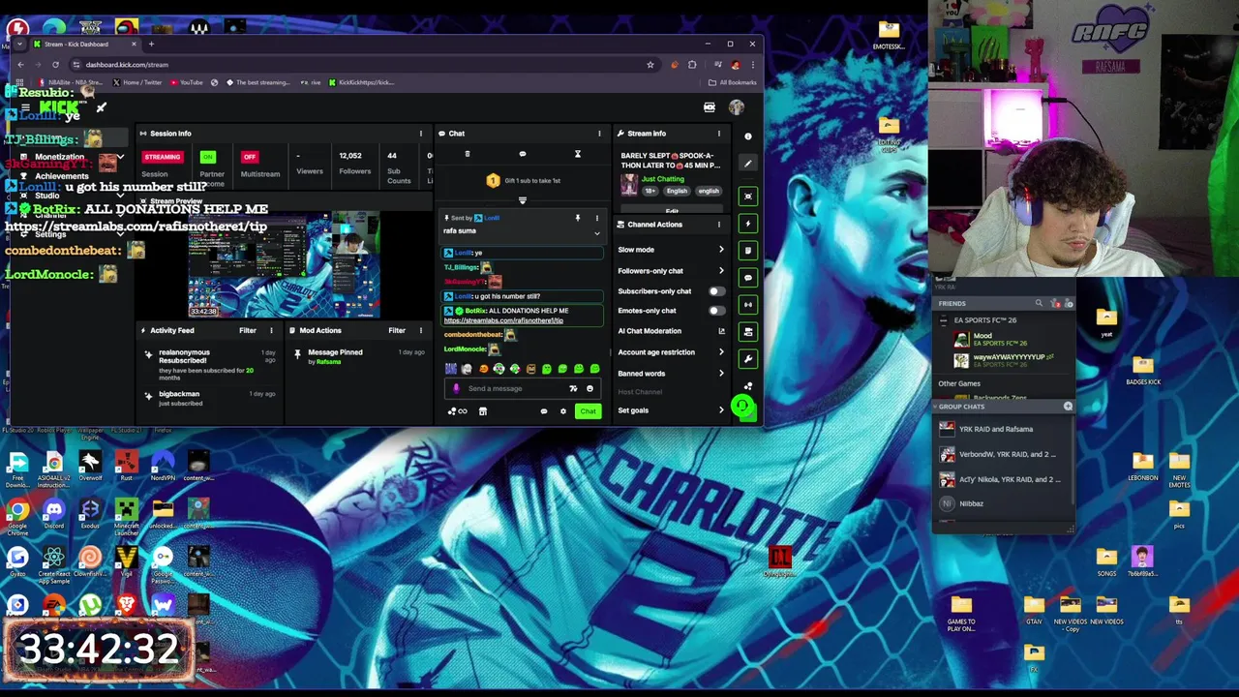The image size is (1239, 697).
Task: Bookmark page with Chrome star icon
Action: coord(650,65)
